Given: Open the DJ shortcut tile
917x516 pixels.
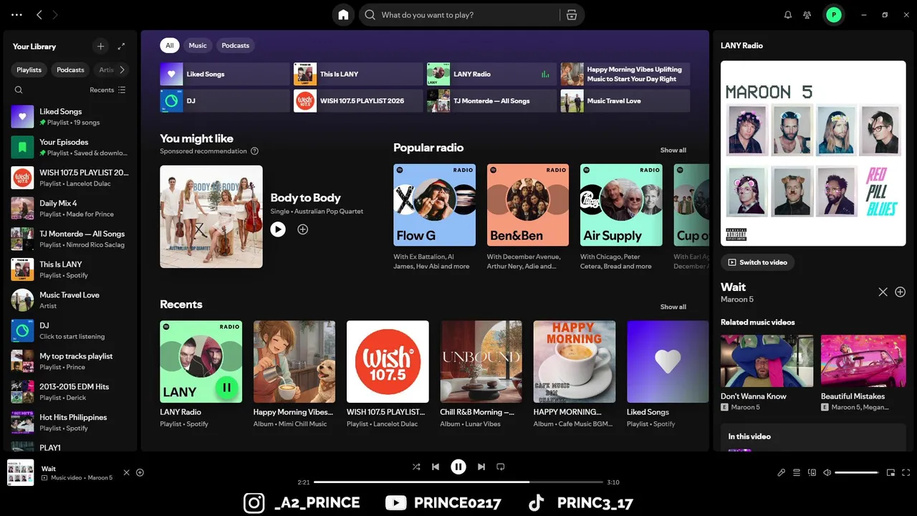Looking at the screenshot, I should pyautogui.click(x=225, y=100).
